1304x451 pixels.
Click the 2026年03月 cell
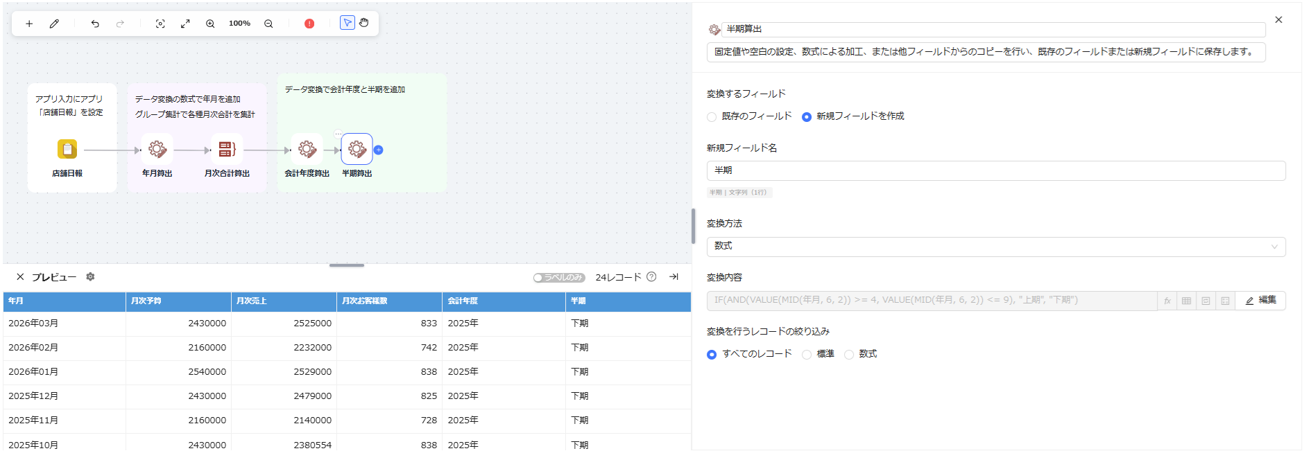point(65,324)
